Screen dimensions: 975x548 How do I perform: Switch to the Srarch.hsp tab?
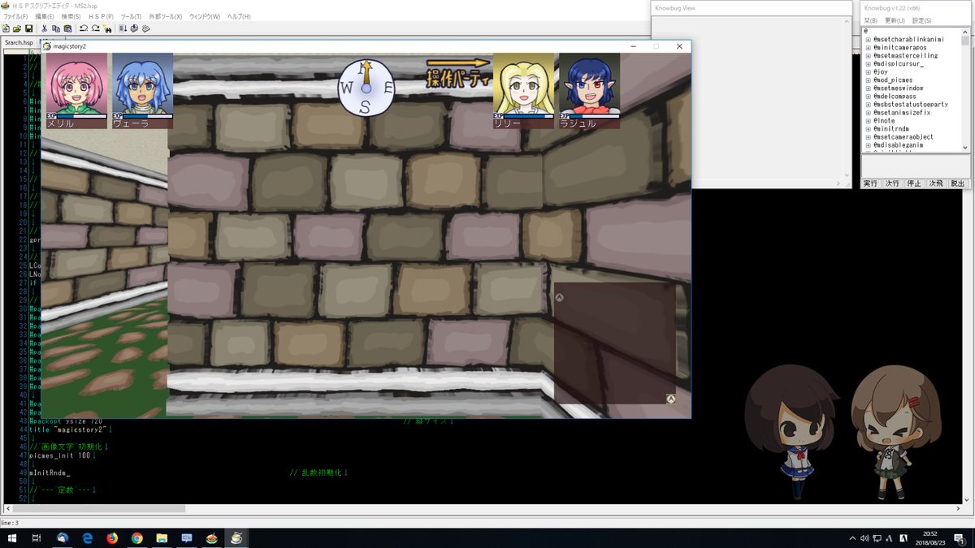pyautogui.click(x=19, y=42)
